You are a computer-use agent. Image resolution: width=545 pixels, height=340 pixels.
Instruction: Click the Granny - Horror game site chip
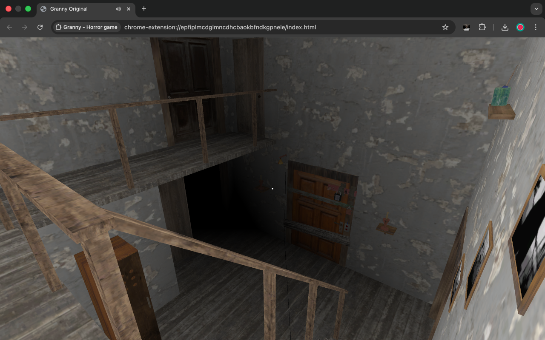pyautogui.click(x=86, y=27)
